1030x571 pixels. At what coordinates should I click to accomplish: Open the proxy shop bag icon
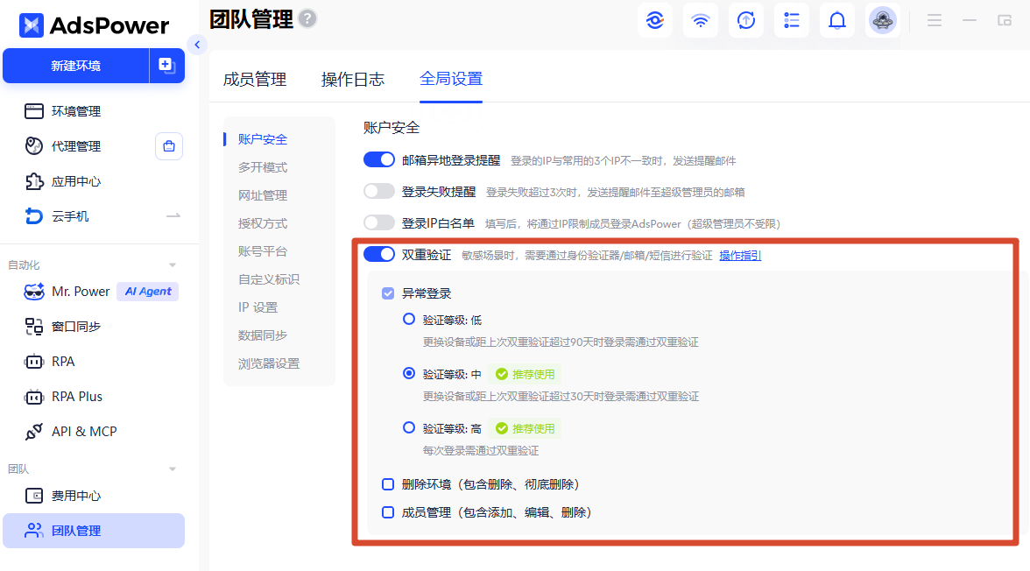click(169, 146)
